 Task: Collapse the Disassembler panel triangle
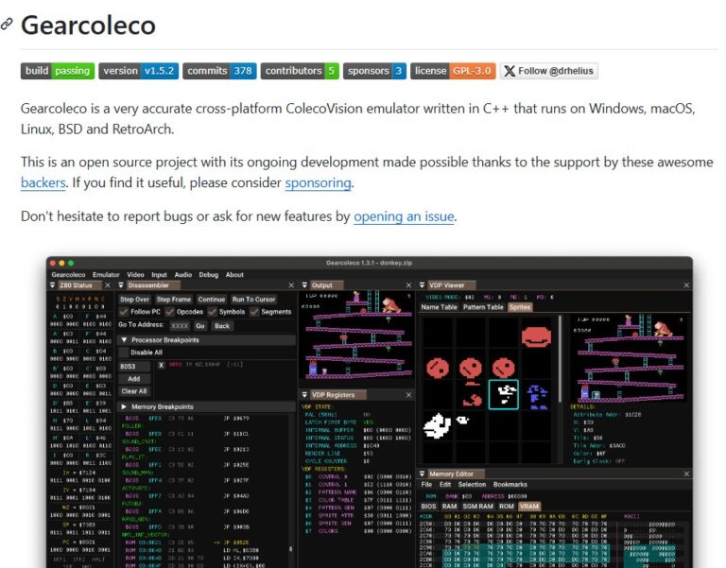click(121, 285)
